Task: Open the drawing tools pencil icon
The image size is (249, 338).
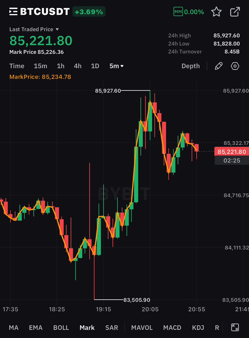Action: pos(219,66)
